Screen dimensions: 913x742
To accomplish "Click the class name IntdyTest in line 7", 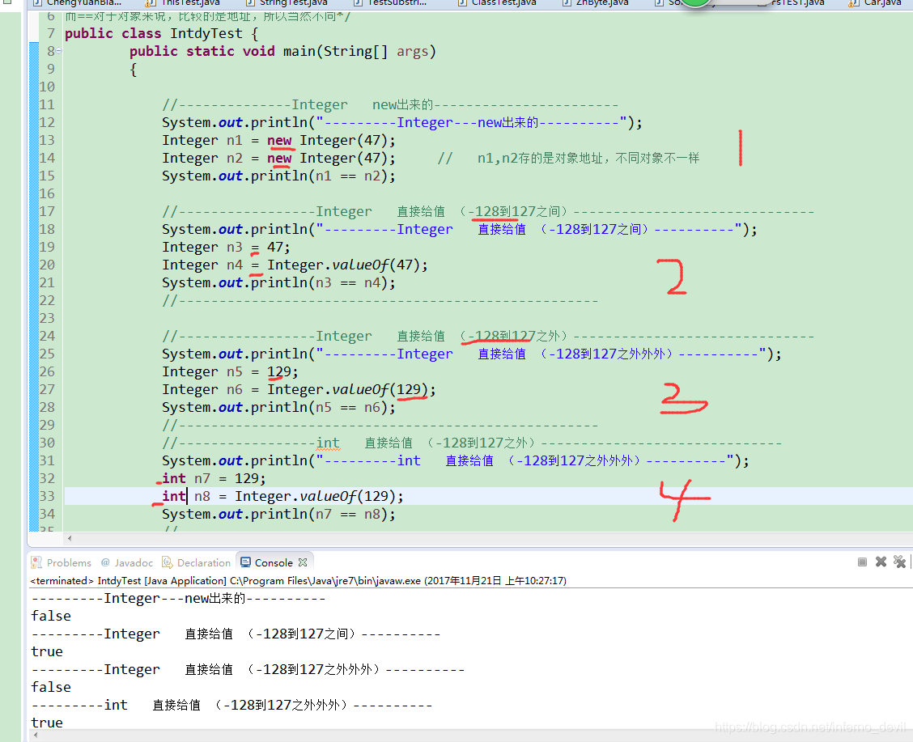I will coord(206,34).
